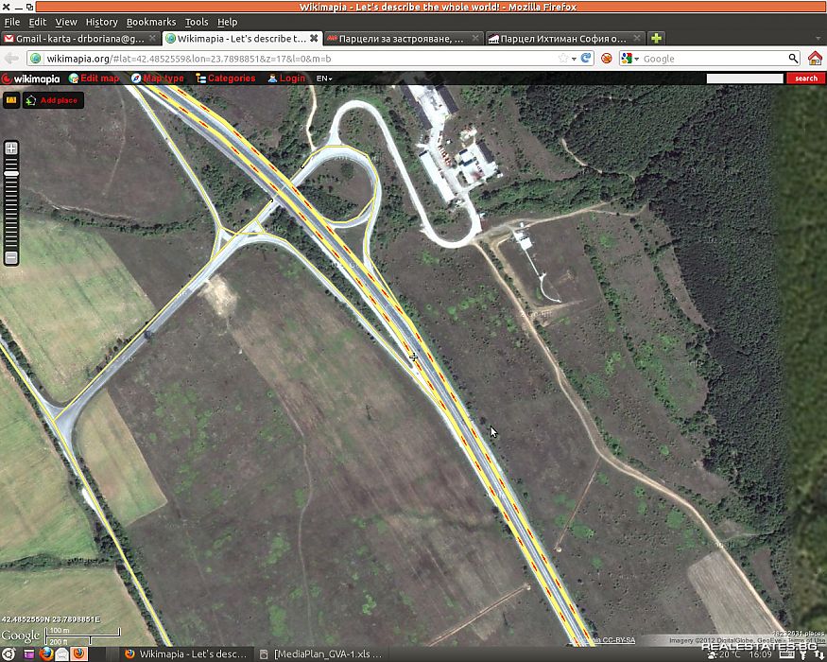Click the Add place button
827x662 pixels.
(x=53, y=100)
